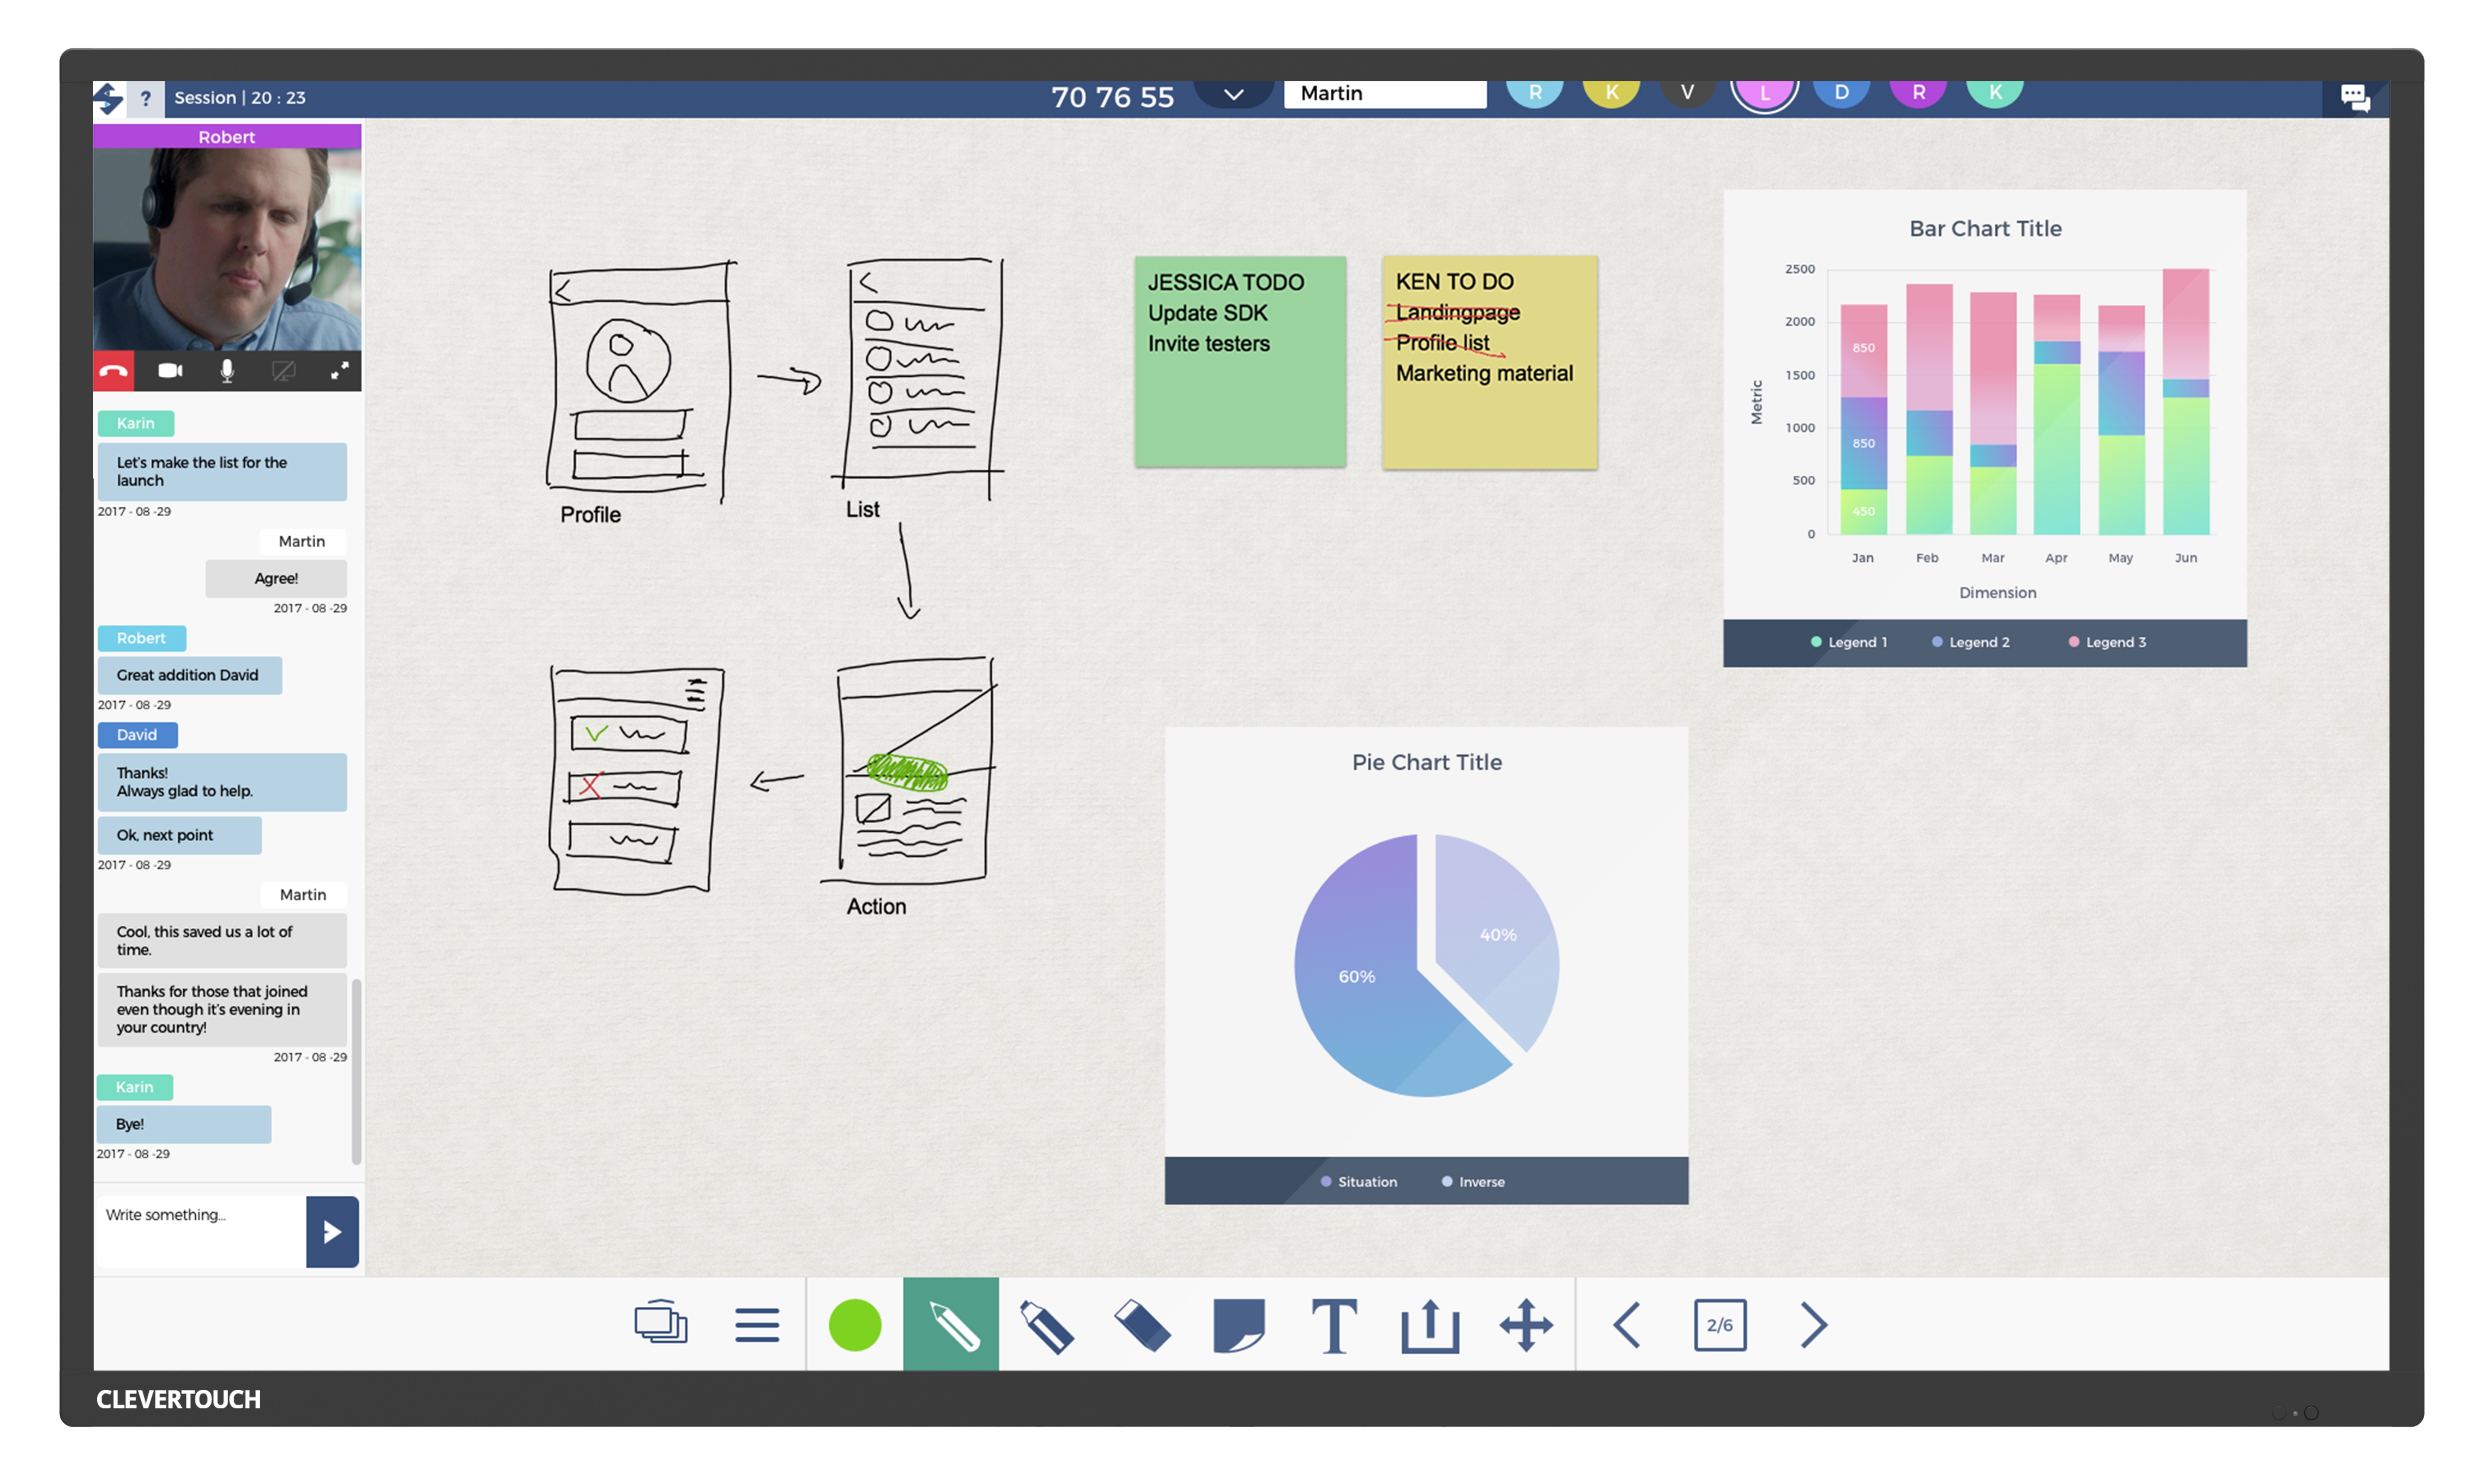The image size is (2489, 1484).
Task: Mute the microphone
Action: tap(227, 371)
